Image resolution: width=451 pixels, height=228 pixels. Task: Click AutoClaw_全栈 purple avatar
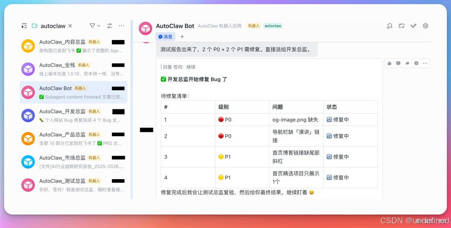(28, 69)
